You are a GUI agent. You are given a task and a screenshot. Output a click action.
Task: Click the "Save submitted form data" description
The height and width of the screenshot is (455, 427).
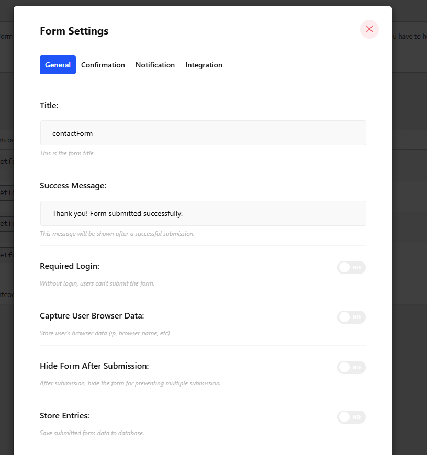click(92, 433)
